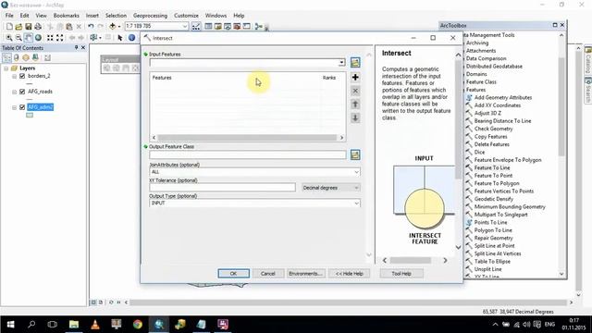Screen dimensions: 592x333
Task: Open the Customize menu
Action: (x=186, y=16)
